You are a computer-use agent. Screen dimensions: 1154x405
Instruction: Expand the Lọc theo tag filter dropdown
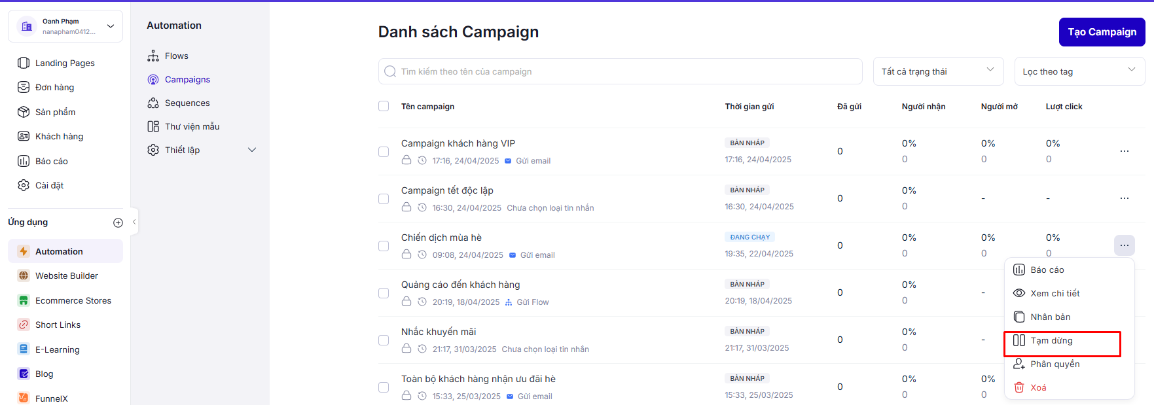coord(1079,71)
